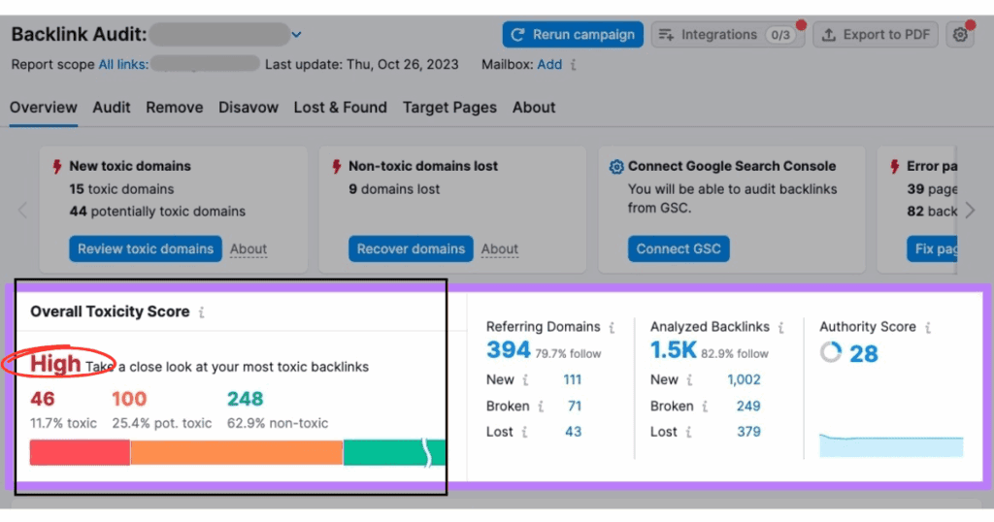This screenshot has width=994, height=522.
Task: Click info icon beside Overall Toxicity Score
Action: coord(201,312)
